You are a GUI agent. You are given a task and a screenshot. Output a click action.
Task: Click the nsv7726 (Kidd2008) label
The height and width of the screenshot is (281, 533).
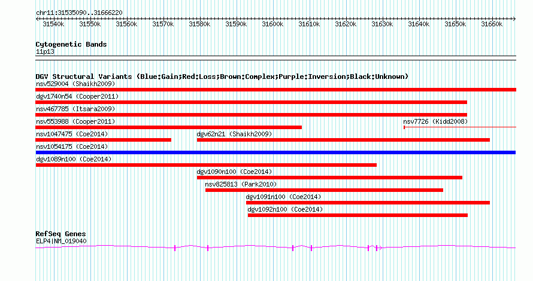point(435,121)
